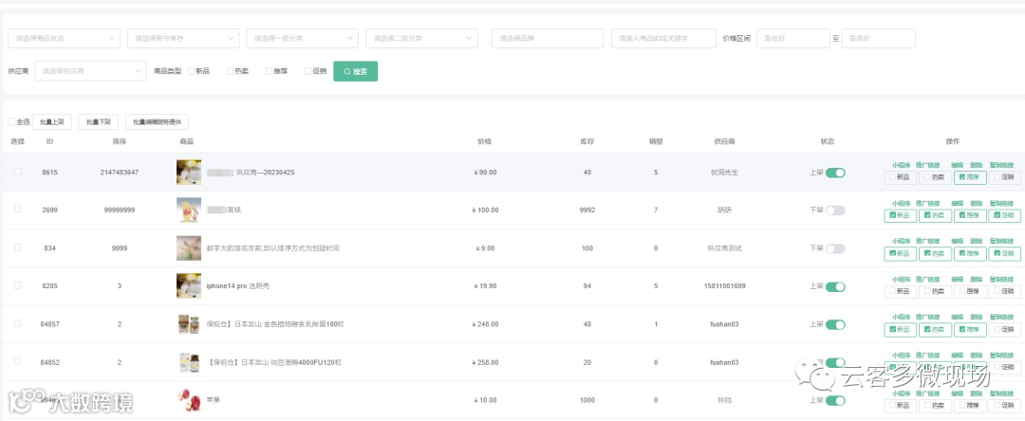Tick the 全选 select-all checkbox

11,121
